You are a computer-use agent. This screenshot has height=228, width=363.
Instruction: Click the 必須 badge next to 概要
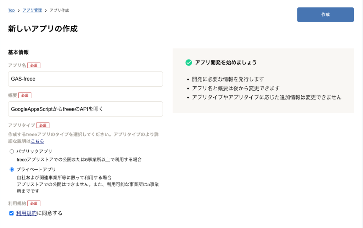[24, 95]
